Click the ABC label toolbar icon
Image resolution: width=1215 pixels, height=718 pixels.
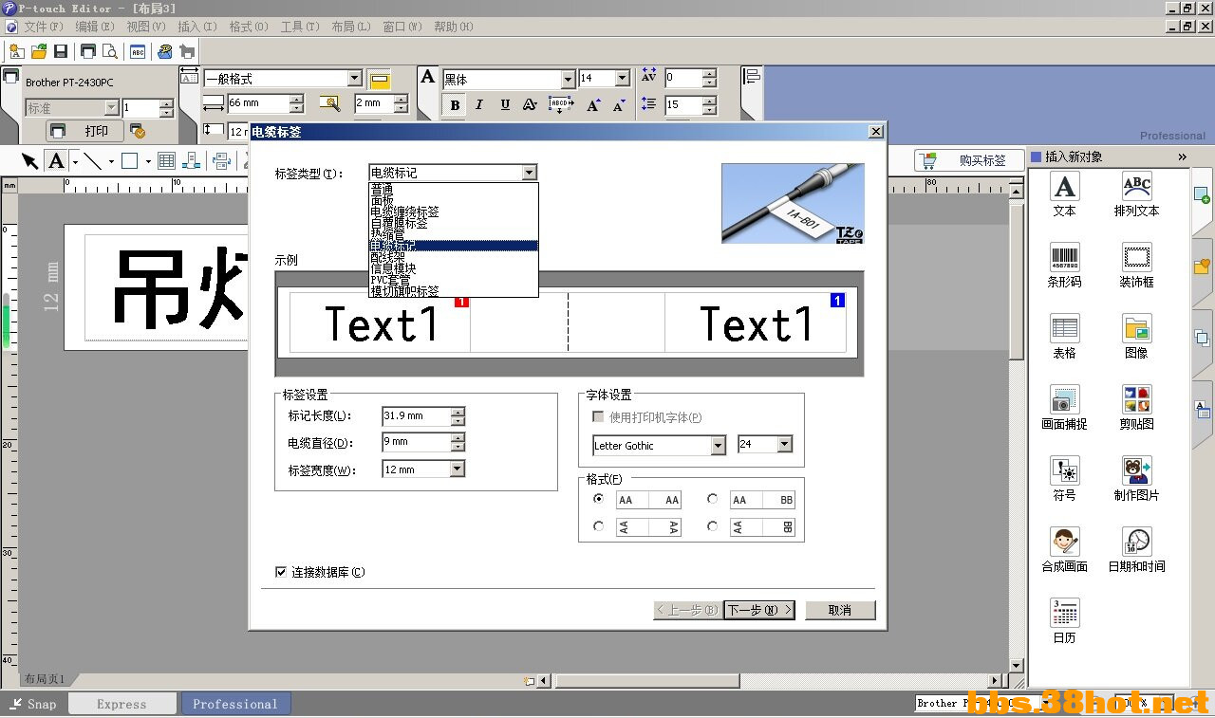[138, 51]
